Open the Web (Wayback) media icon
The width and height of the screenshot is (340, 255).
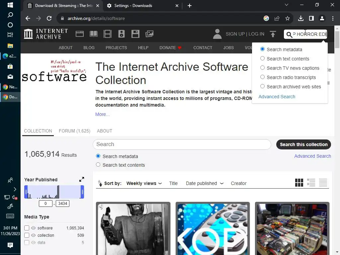pyautogui.click(x=80, y=34)
